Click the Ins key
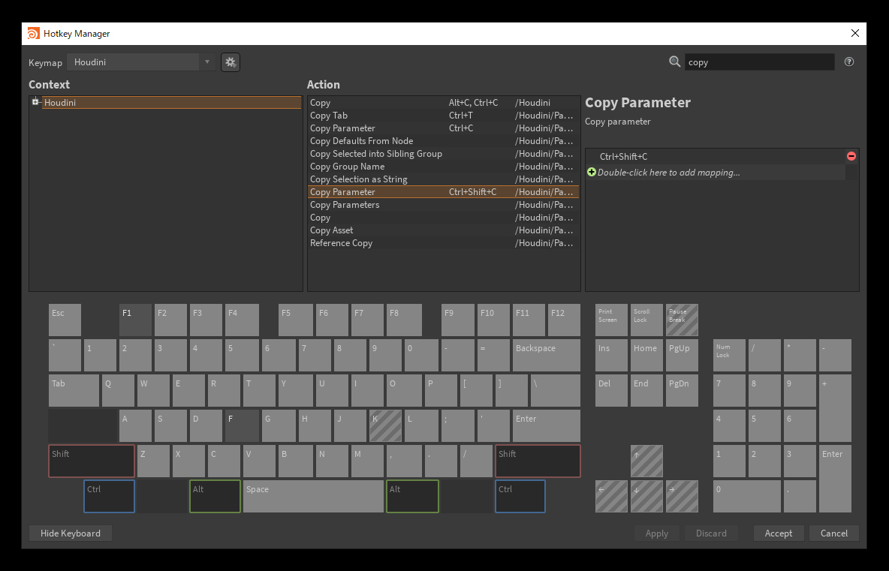 [611, 355]
